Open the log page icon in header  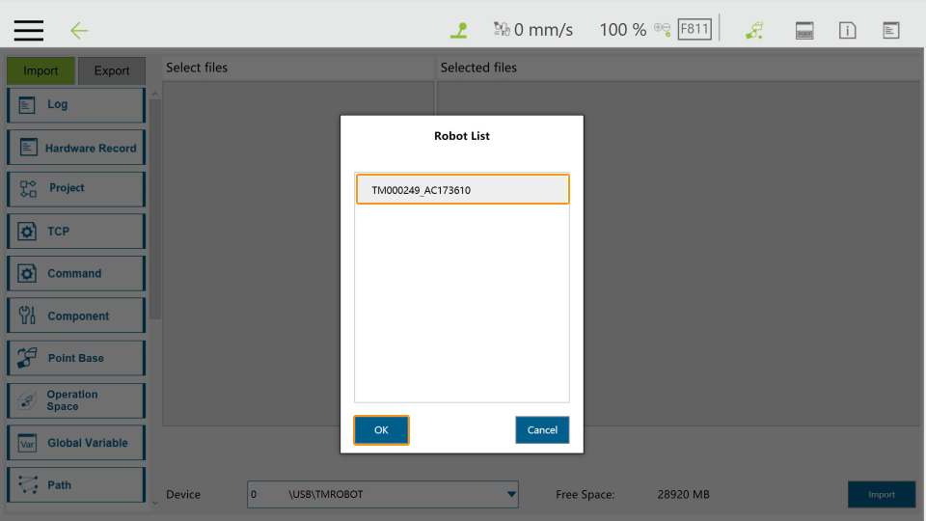[x=891, y=30]
